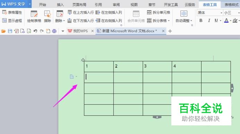The height and width of the screenshot is (134, 240).
Task: Expand the WPS 文字 menu arrow
Action: 30,4
